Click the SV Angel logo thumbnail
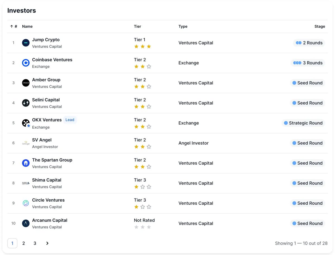Screen dimensions: 335x255 pos(26,143)
